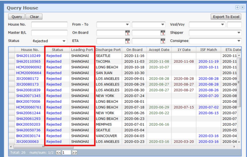The height and width of the screenshot is (157, 247).
Task: Click the expand panel plus icon
Action: tap(237, 7)
